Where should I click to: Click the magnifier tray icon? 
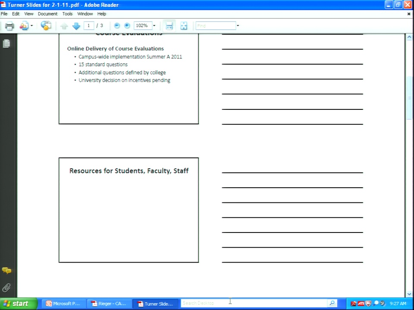tap(376, 304)
